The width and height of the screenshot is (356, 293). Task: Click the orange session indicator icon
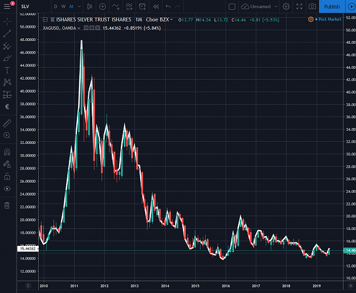tap(311, 19)
